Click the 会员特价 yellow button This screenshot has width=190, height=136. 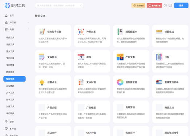click(138, 5)
